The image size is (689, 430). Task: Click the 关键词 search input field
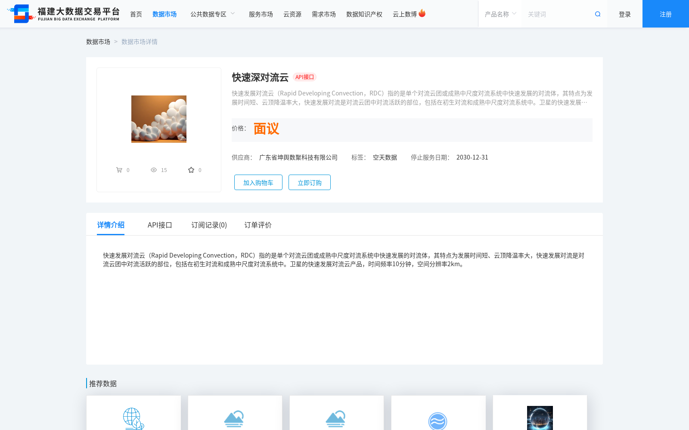tap(558, 14)
